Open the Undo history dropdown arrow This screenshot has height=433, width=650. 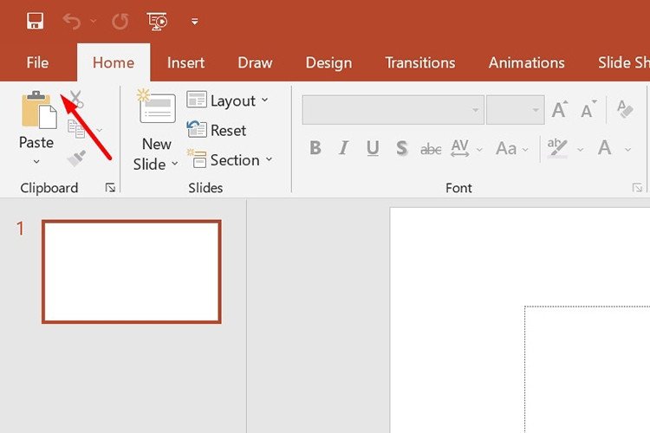tap(94, 21)
